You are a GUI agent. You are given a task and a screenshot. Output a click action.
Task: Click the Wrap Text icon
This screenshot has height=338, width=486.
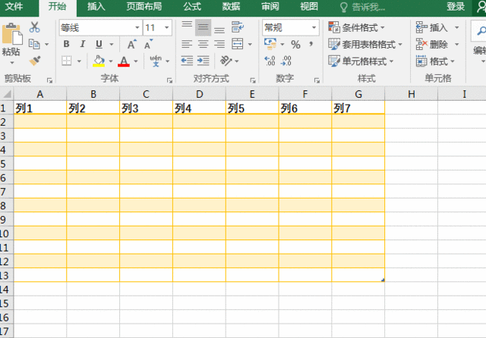pos(238,27)
